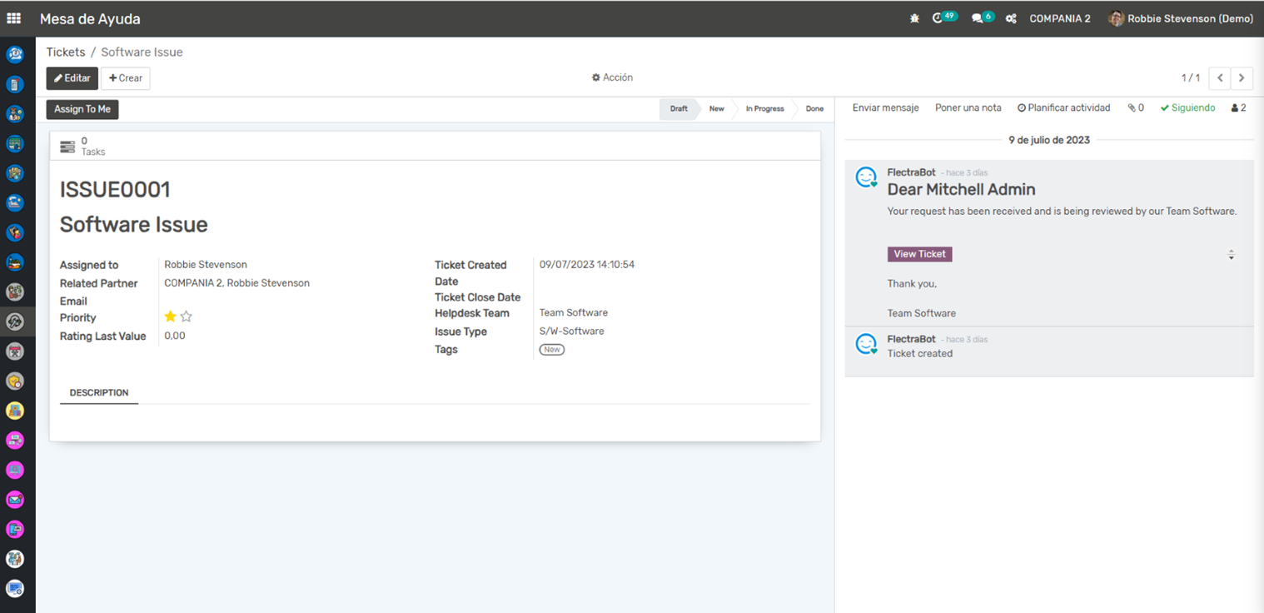The image size is (1264, 613).
Task: Go to next record with right arrow
Action: [1242, 78]
